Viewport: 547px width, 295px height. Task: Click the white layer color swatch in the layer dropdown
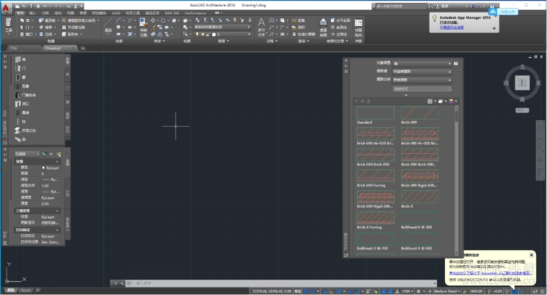pos(214,34)
